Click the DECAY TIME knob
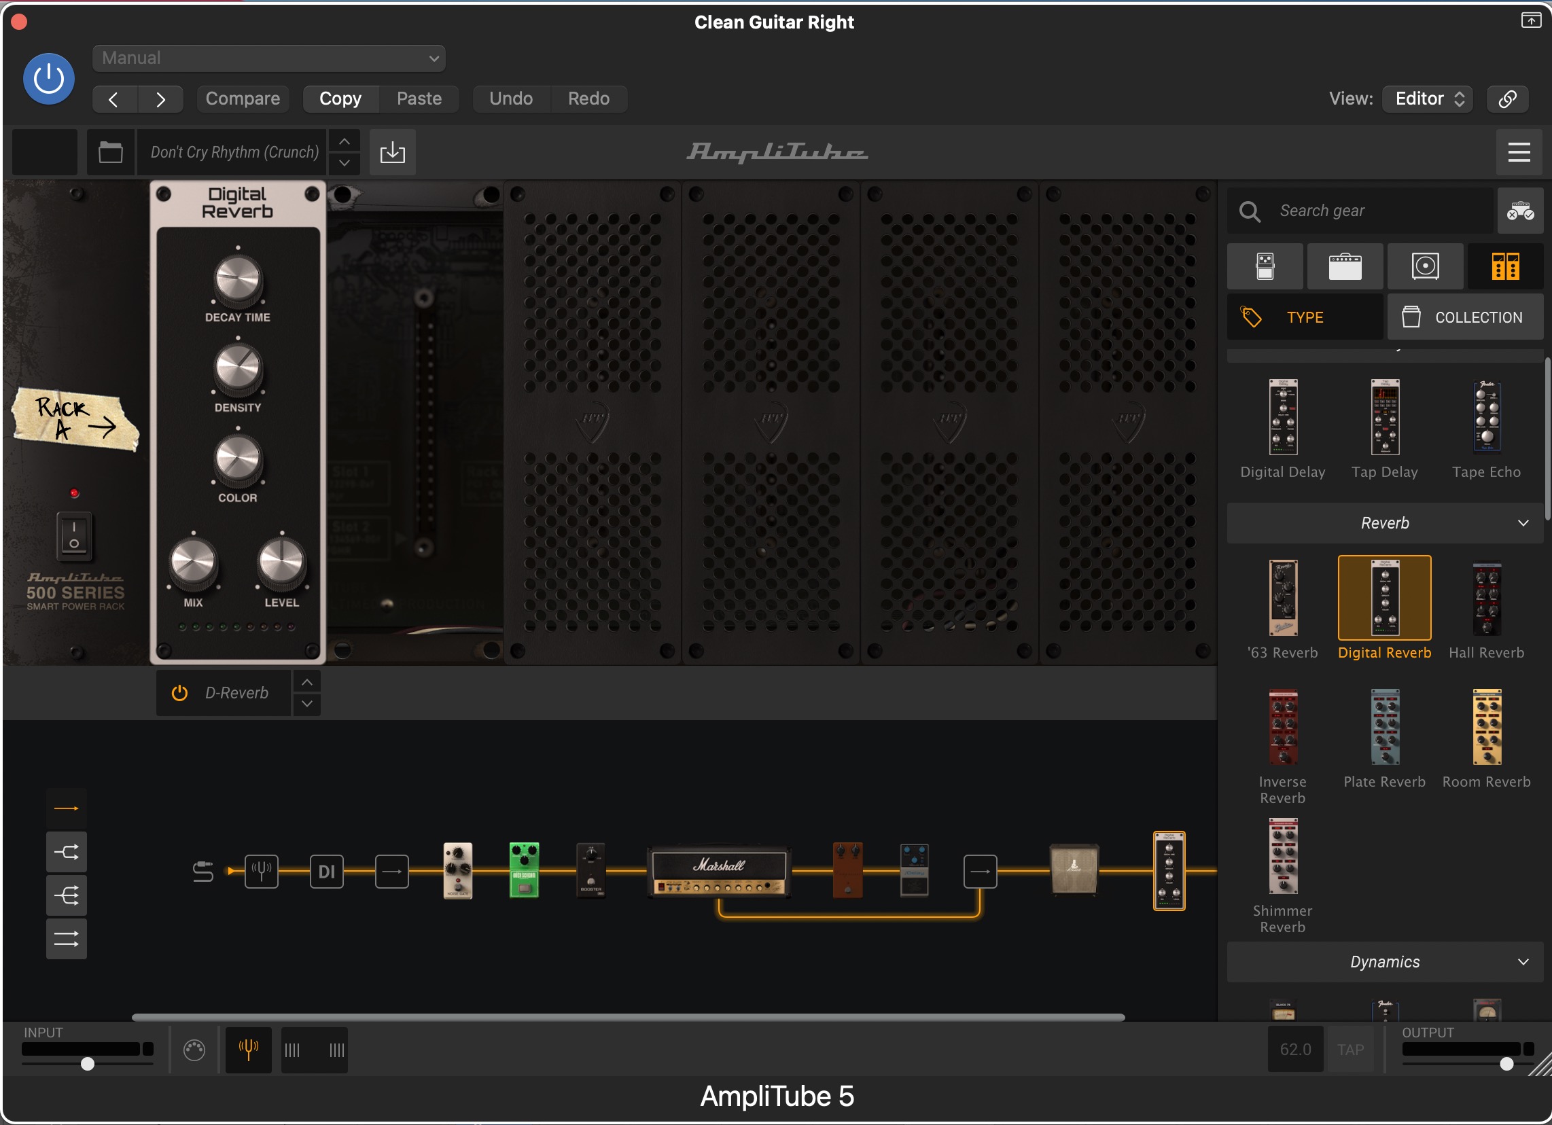1552x1125 pixels. (x=238, y=279)
